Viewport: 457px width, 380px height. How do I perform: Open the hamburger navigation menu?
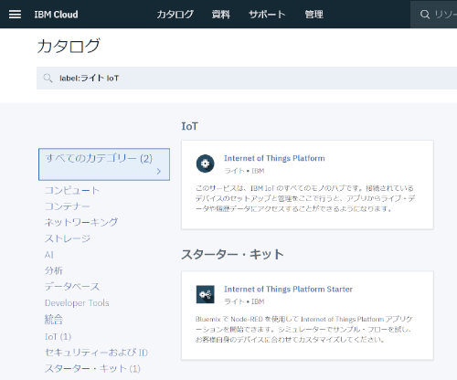click(x=15, y=15)
